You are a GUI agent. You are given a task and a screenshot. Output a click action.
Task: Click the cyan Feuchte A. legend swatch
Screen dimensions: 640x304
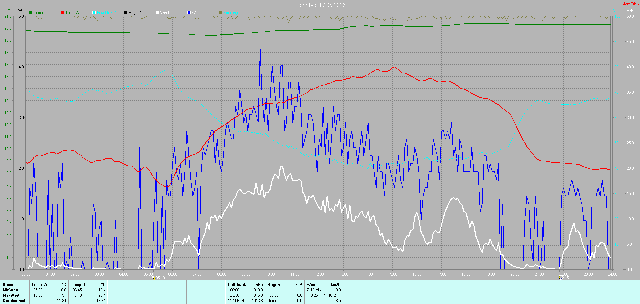[x=94, y=13]
